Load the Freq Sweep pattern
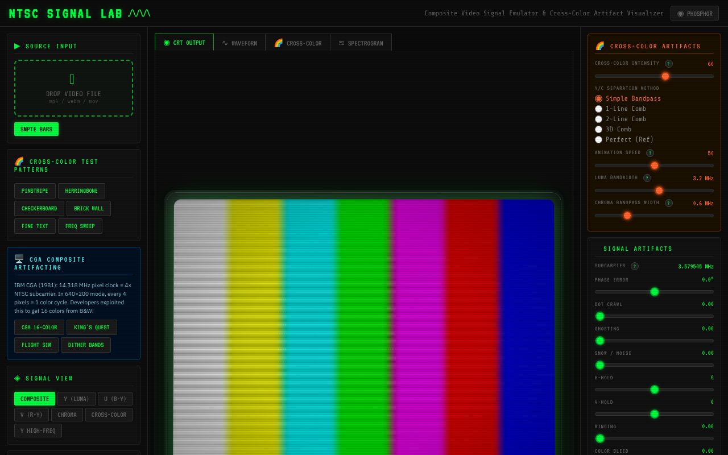728x455 pixels. (80, 226)
